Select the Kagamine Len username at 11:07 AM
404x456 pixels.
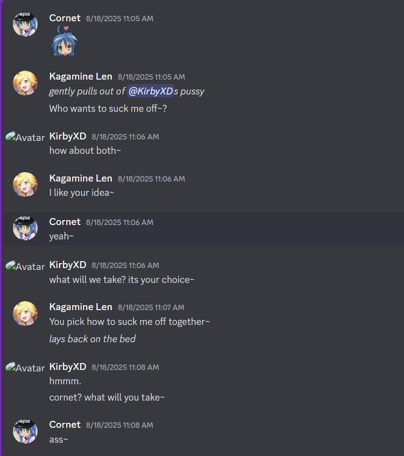pyautogui.click(x=81, y=307)
